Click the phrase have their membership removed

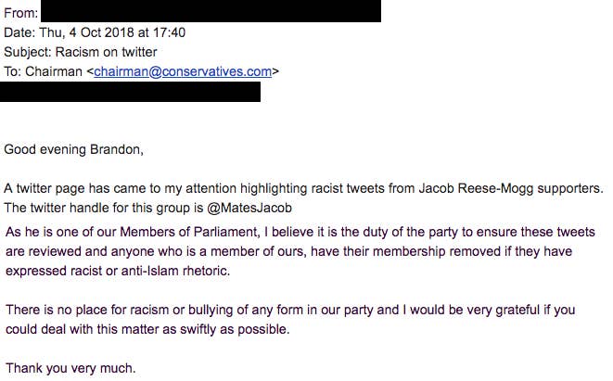pyautogui.click(x=405, y=251)
